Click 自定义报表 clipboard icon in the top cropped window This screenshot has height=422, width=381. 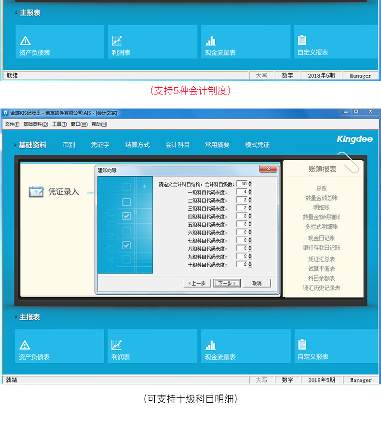tap(302, 40)
